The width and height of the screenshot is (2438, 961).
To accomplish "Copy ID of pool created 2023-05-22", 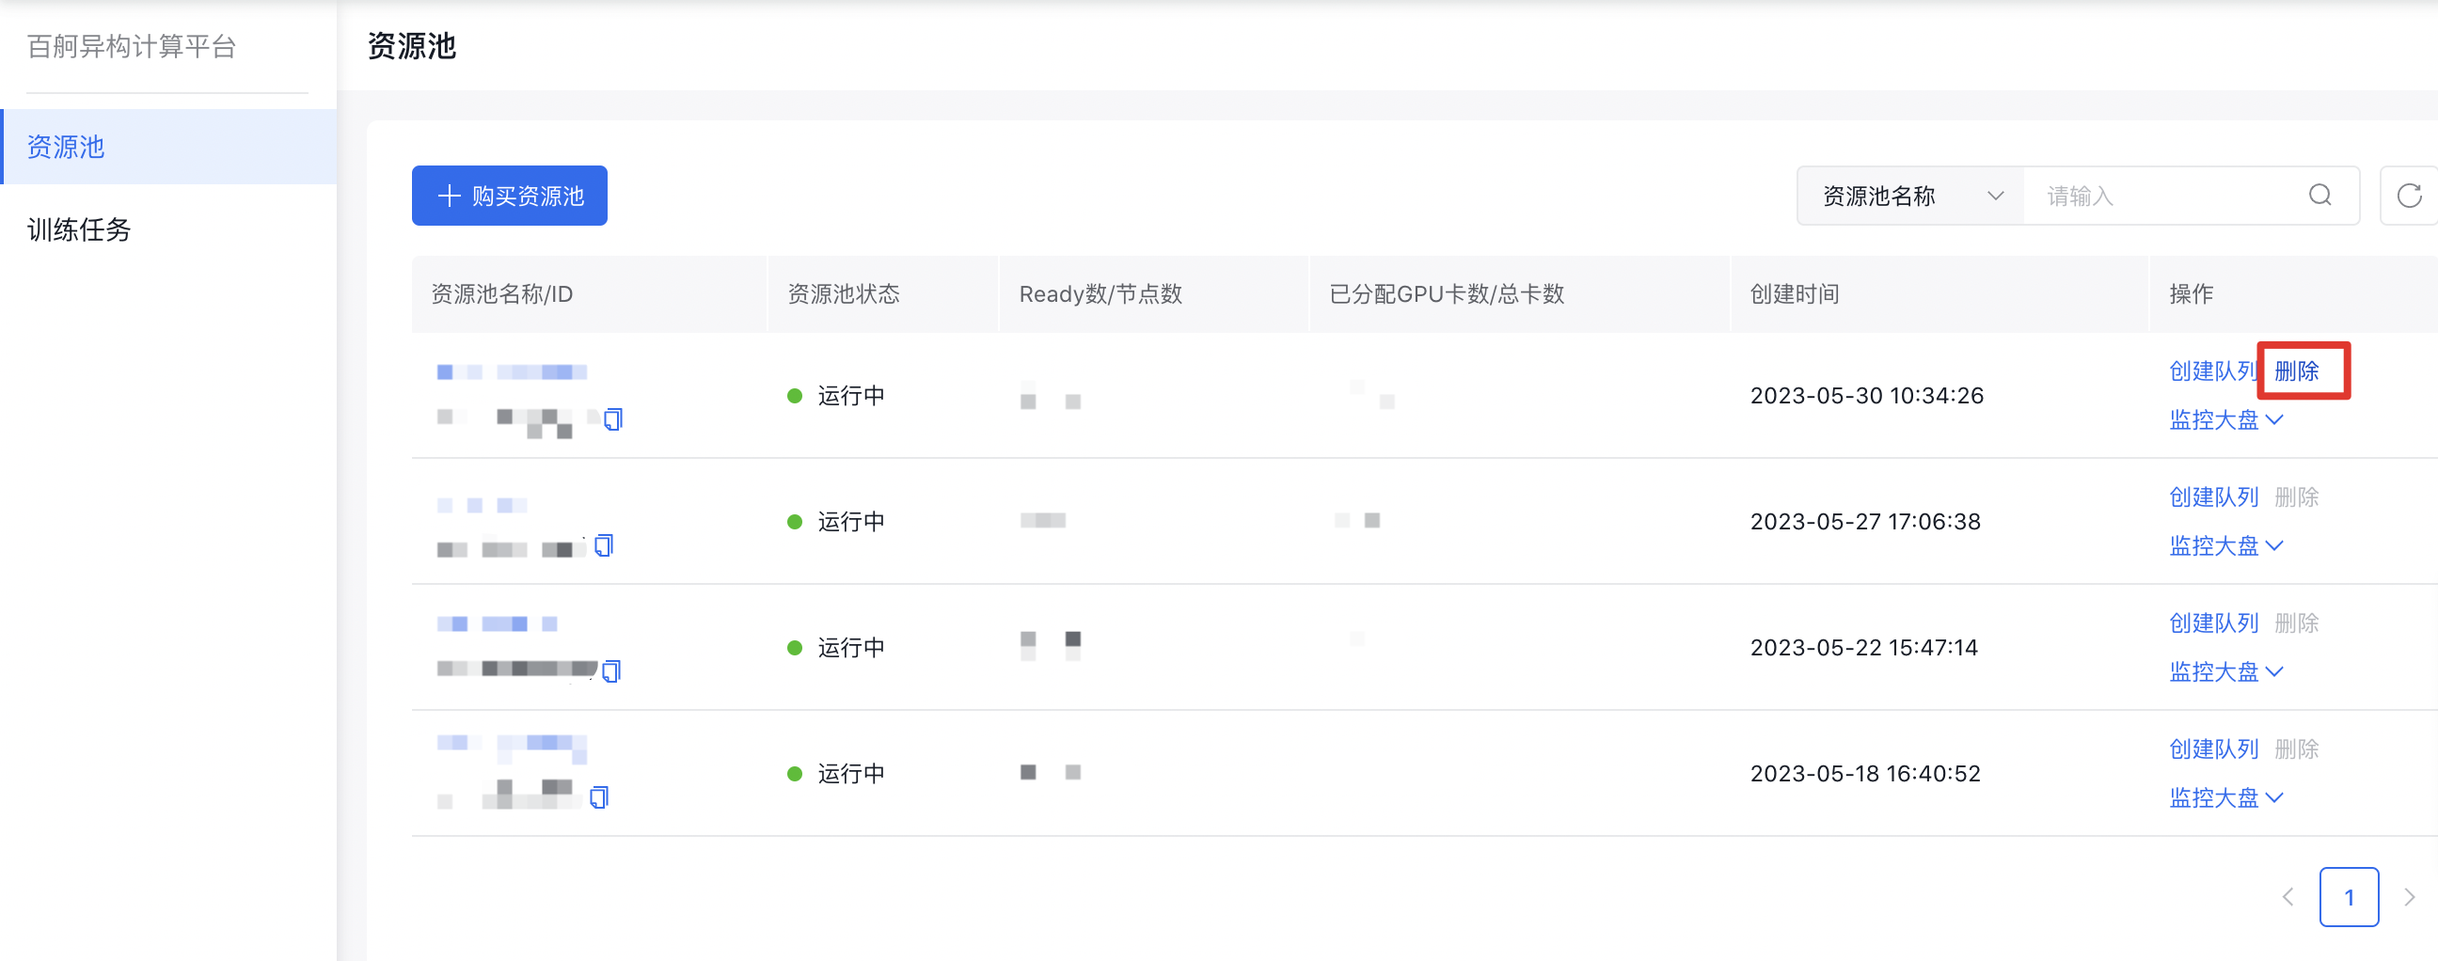I will [611, 670].
